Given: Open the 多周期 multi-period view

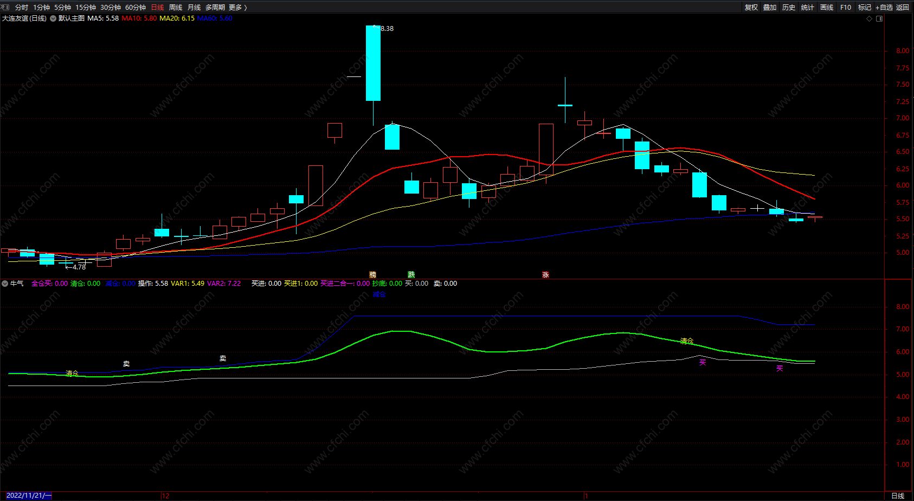Looking at the screenshot, I should tap(215, 8).
